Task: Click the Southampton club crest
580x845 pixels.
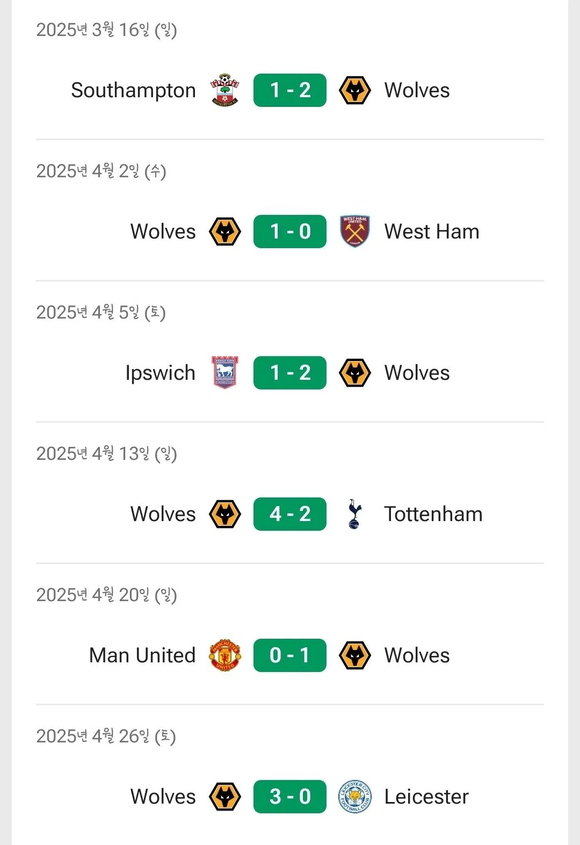Action: [224, 90]
